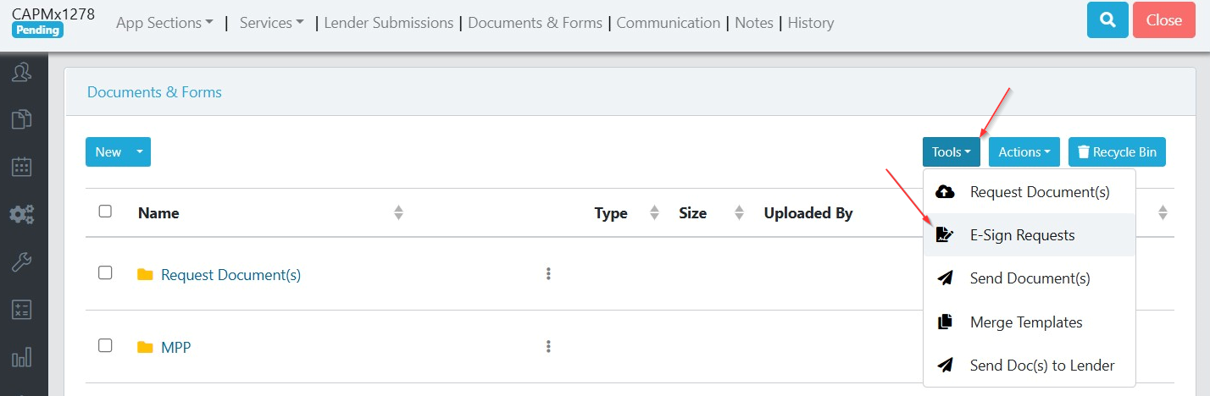Check the Request Document(s) folder checkbox
Image resolution: width=1210 pixels, height=396 pixels.
point(105,272)
